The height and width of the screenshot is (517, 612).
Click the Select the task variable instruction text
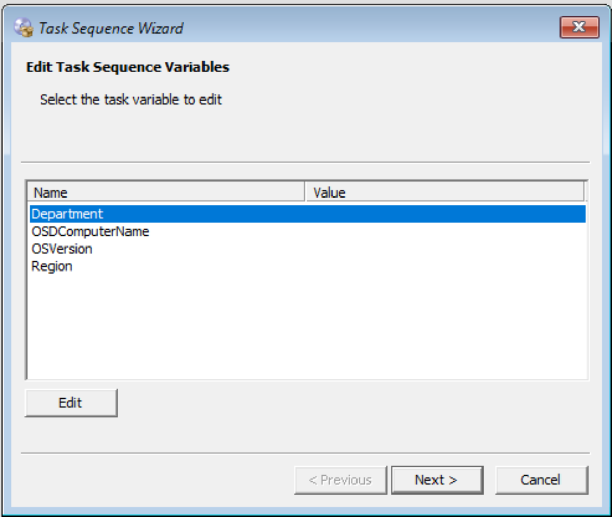[131, 99]
